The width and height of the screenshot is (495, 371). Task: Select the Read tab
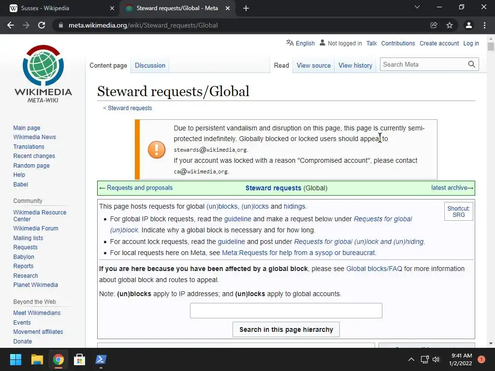tap(281, 65)
